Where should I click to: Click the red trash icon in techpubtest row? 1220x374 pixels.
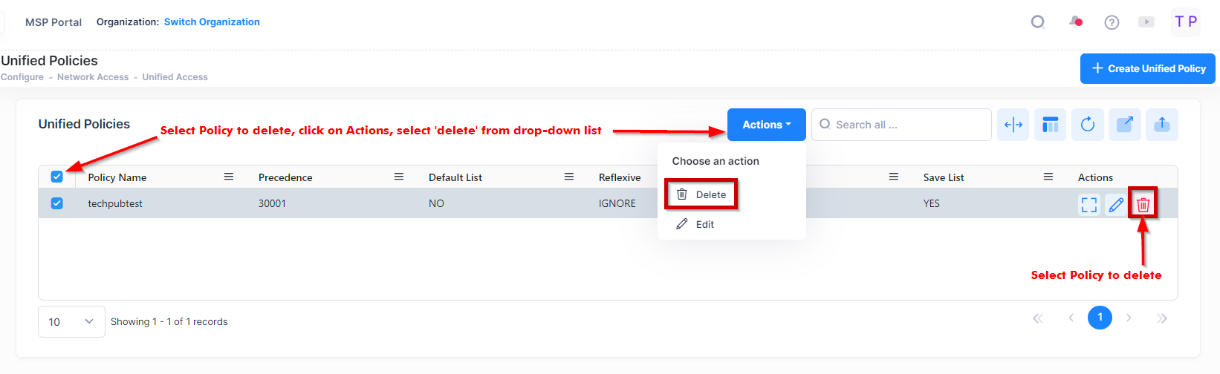[1143, 205]
